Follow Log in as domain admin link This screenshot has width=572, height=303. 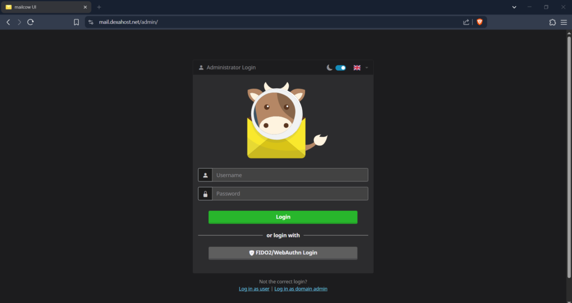(301, 289)
